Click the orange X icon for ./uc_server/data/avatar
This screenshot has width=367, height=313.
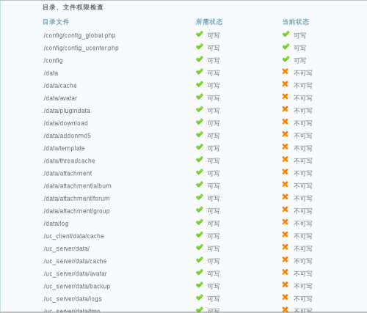point(285,272)
